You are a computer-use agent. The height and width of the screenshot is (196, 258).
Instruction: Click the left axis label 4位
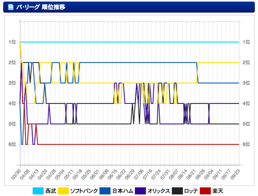click(x=12, y=103)
